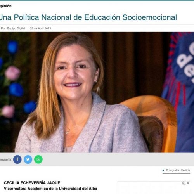The width and height of the screenshot is (194, 194).
Task: Open ad info icon
Action: pos(184,183)
